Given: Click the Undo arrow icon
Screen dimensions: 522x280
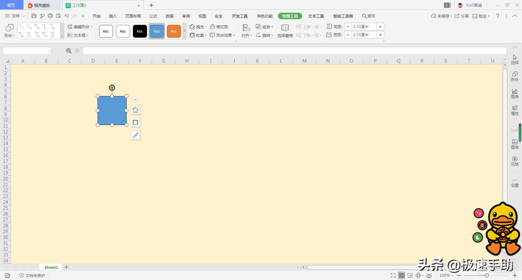Looking at the screenshot, I should pyautogui.click(x=67, y=16).
